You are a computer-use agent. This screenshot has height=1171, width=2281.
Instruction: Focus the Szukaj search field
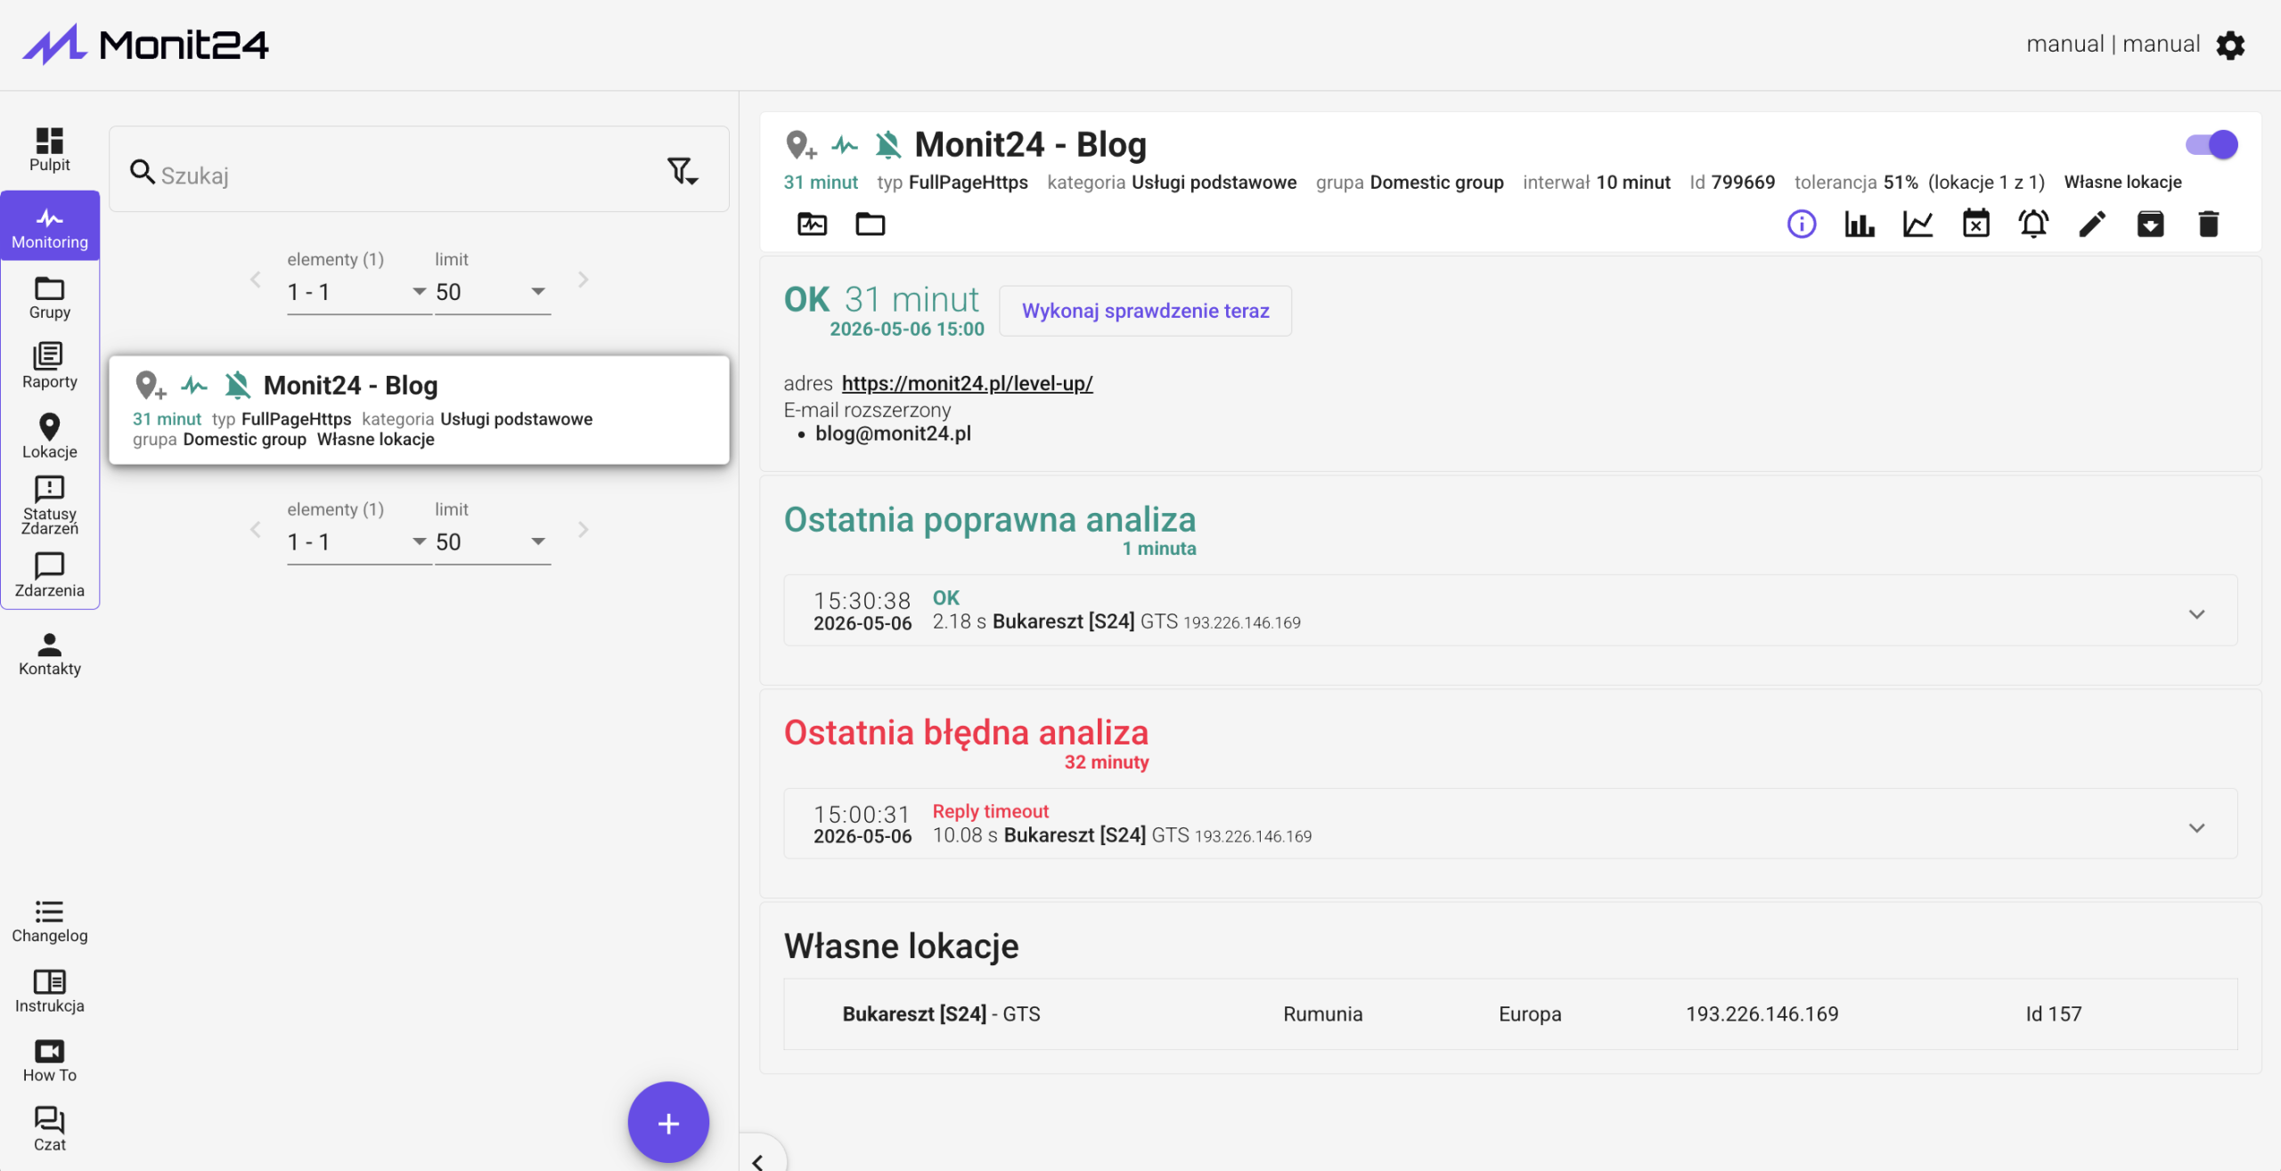(x=405, y=174)
